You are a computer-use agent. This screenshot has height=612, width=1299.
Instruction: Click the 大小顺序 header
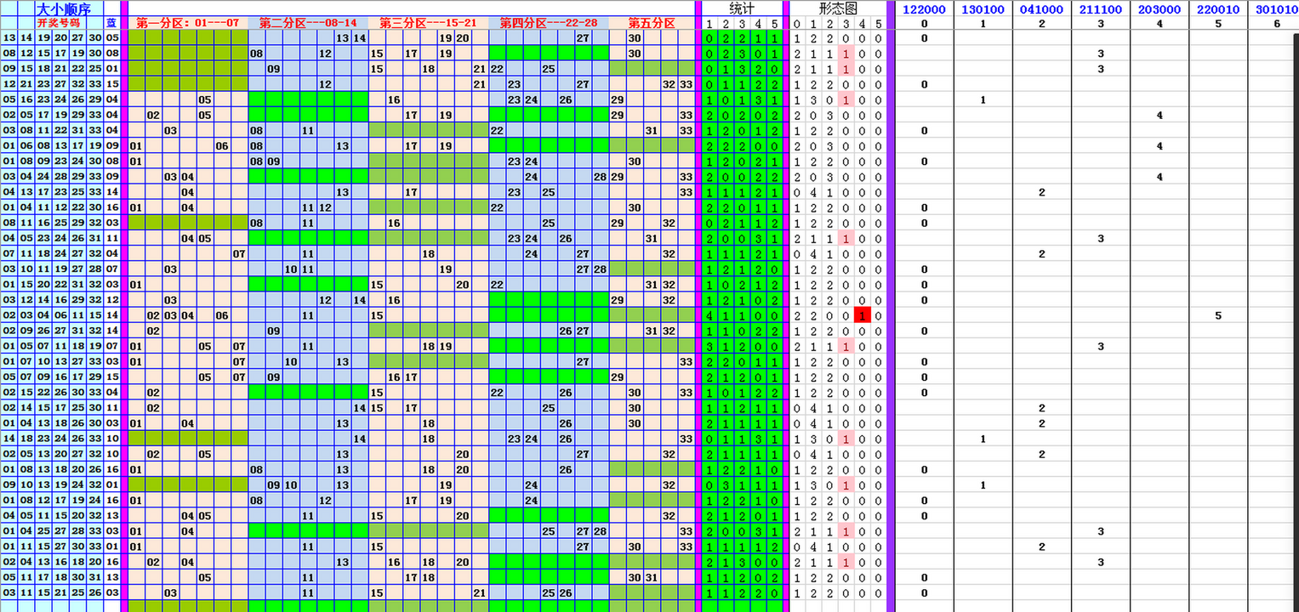(x=63, y=8)
